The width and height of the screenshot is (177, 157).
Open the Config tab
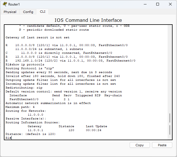click(28, 12)
